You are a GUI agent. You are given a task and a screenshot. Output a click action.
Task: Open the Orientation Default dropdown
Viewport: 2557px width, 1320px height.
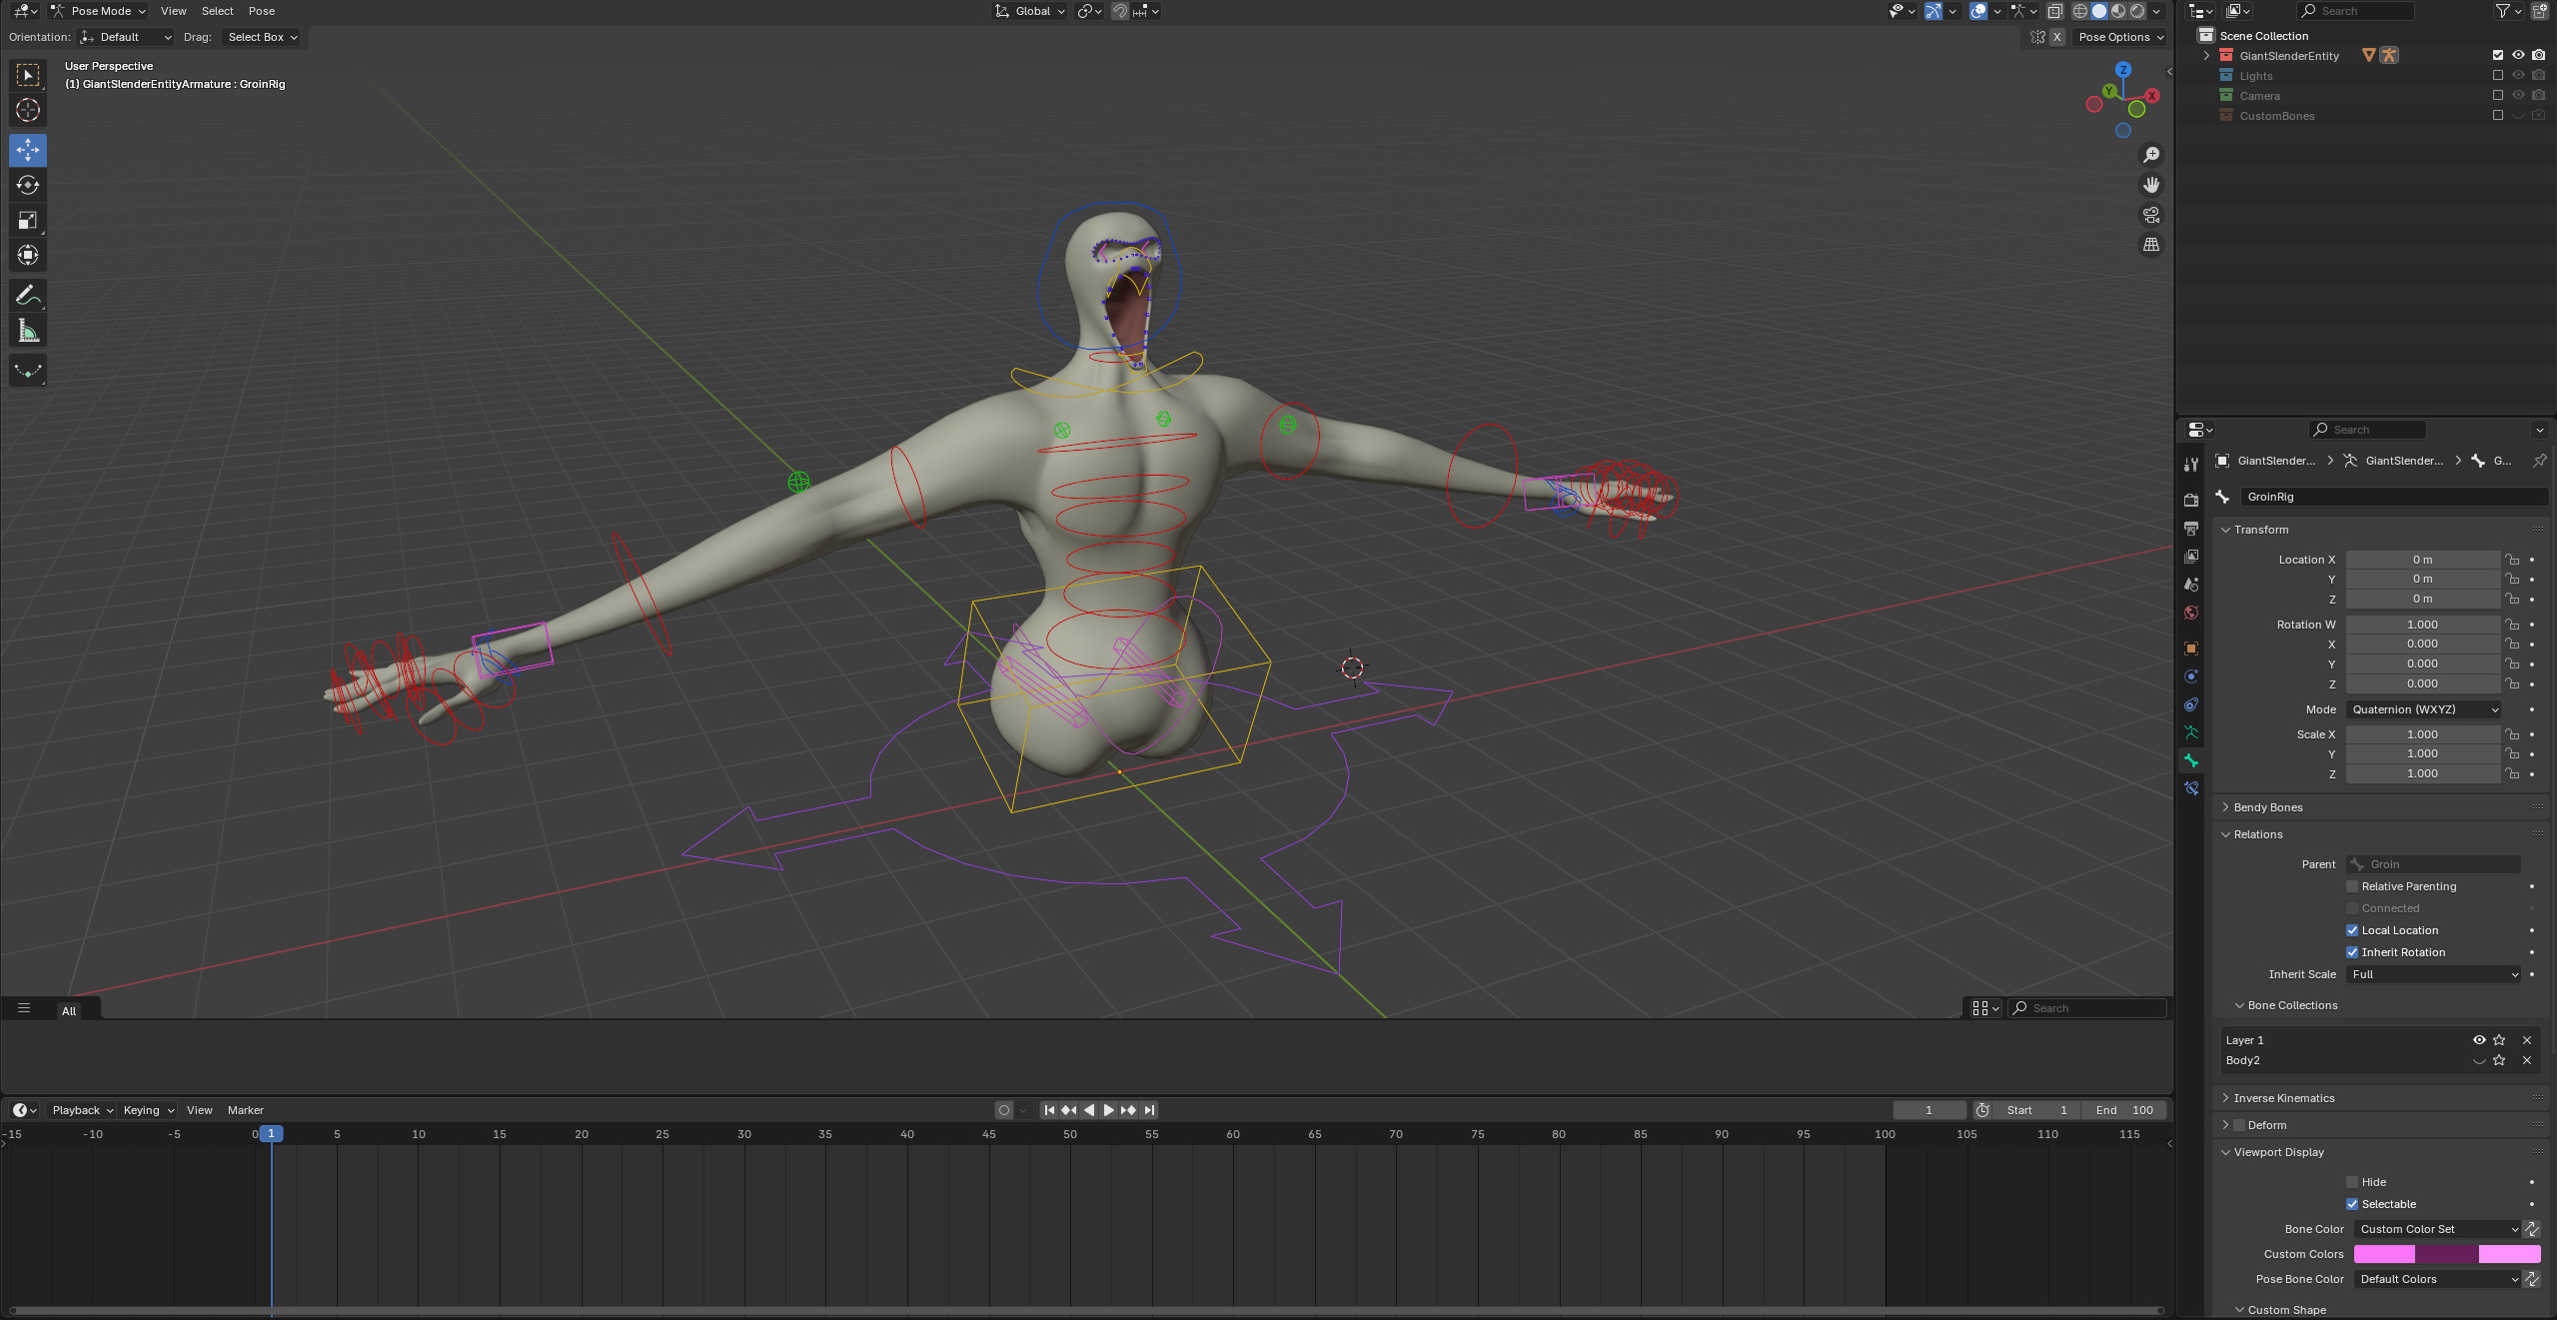click(127, 37)
